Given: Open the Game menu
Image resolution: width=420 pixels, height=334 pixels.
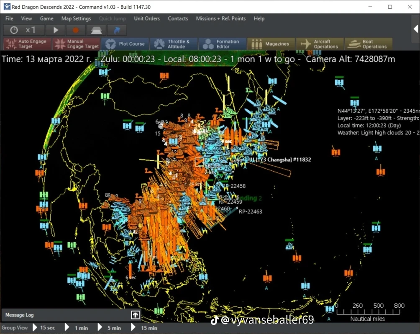Looking at the screenshot, I should 46,18.
